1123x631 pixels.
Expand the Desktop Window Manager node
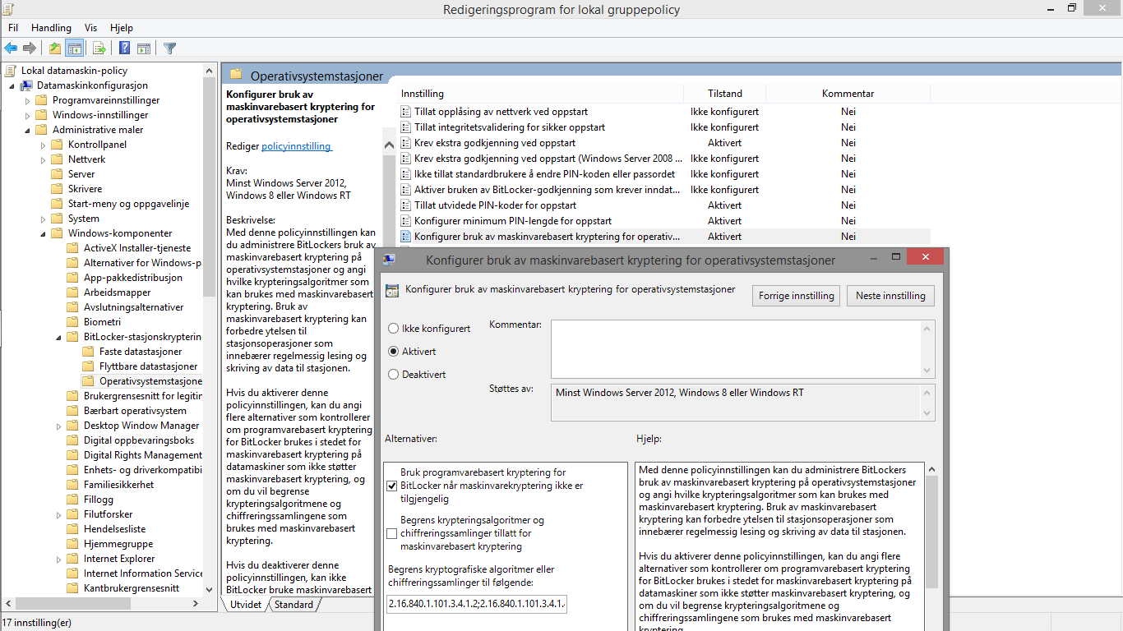[x=59, y=426]
